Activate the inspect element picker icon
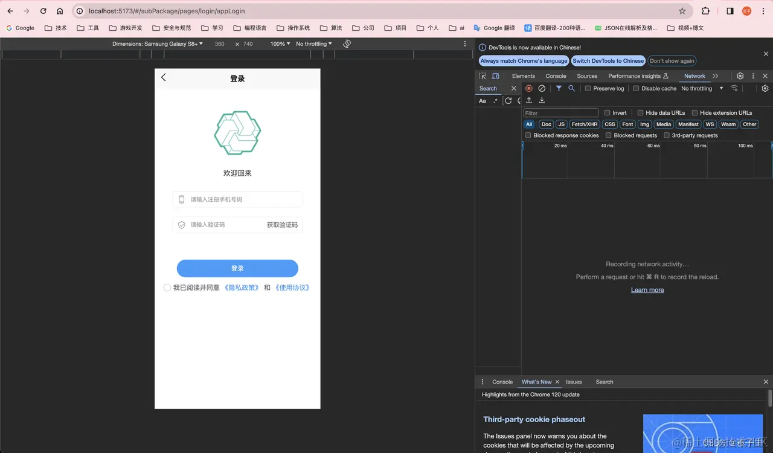 pyautogui.click(x=483, y=76)
